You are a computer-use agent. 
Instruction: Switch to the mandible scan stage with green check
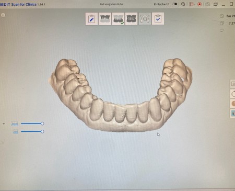(118, 19)
